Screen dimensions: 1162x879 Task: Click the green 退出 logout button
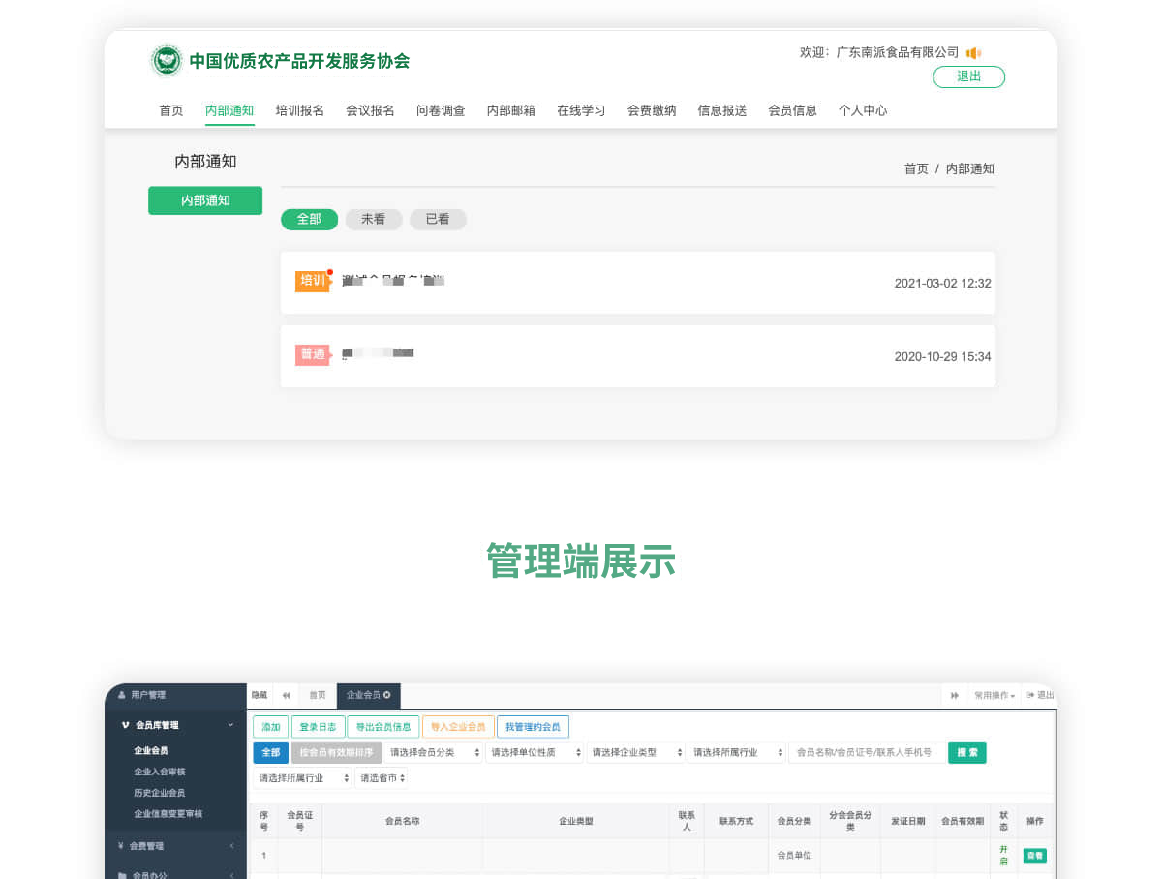tap(968, 76)
